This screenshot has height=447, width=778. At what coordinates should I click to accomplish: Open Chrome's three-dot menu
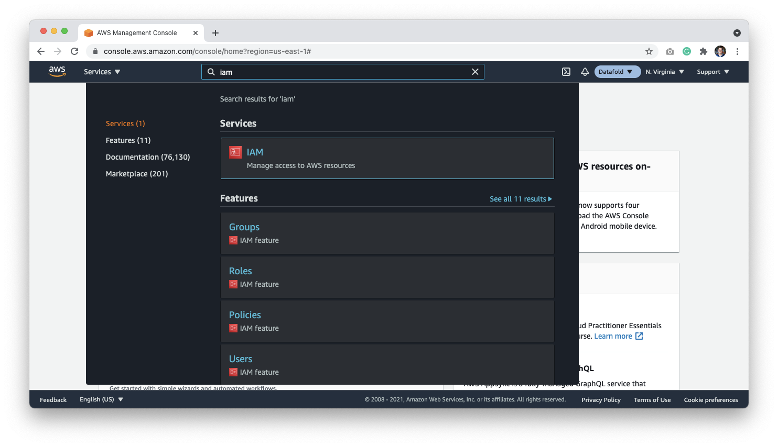pyautogui.click(x=737, y=51)
